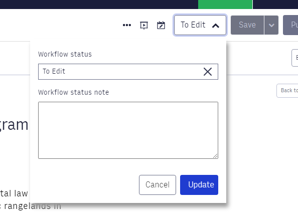Viewport: 298px width, 221px height.
Task: Click the Save button
Action: [247, 25]
